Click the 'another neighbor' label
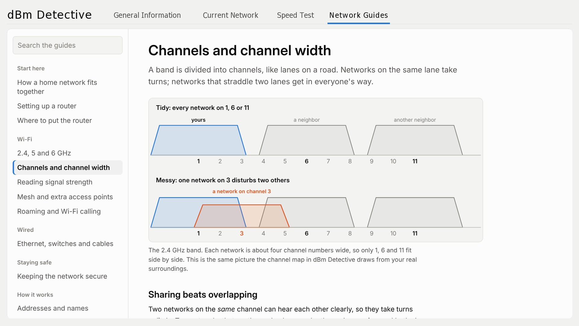The height and width of the screenshot is (326, 579). coord(415,120)
